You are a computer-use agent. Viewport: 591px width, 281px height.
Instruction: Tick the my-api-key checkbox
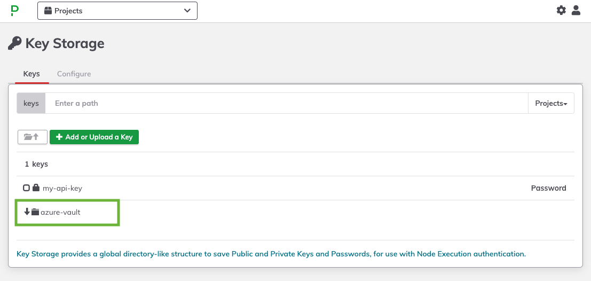pyautogui.click(x=26, y=188)
